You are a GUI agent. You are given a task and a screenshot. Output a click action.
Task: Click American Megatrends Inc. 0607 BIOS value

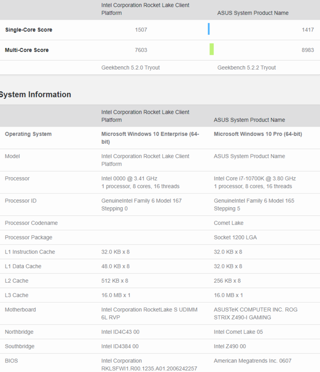[252, 361]
